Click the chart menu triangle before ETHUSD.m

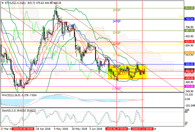click(3, 3)
